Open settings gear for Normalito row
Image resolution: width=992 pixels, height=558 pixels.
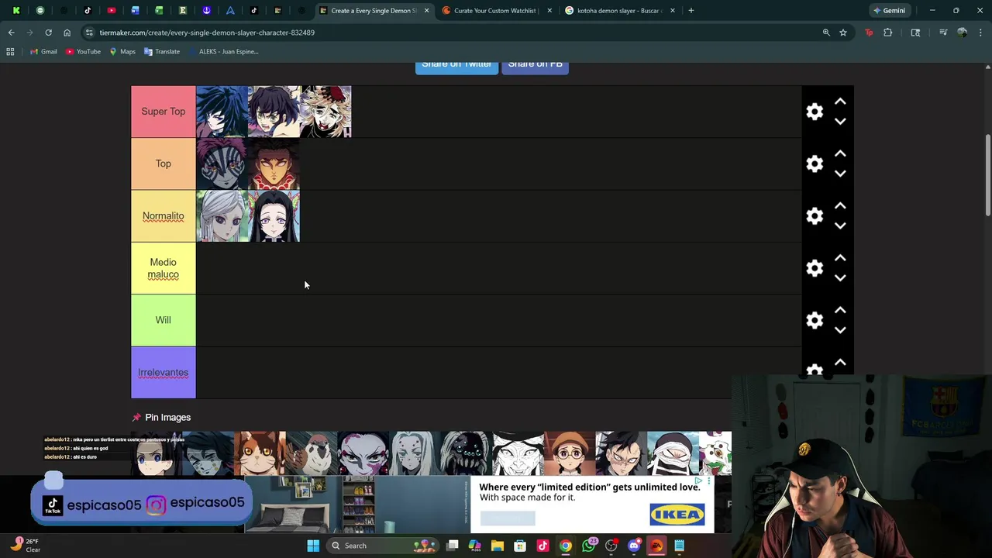[814, 216]
